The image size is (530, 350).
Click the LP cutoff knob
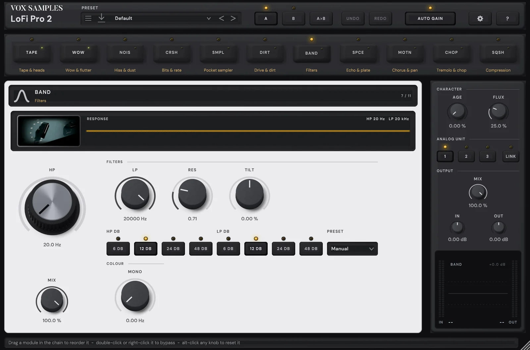click(135, 194)
